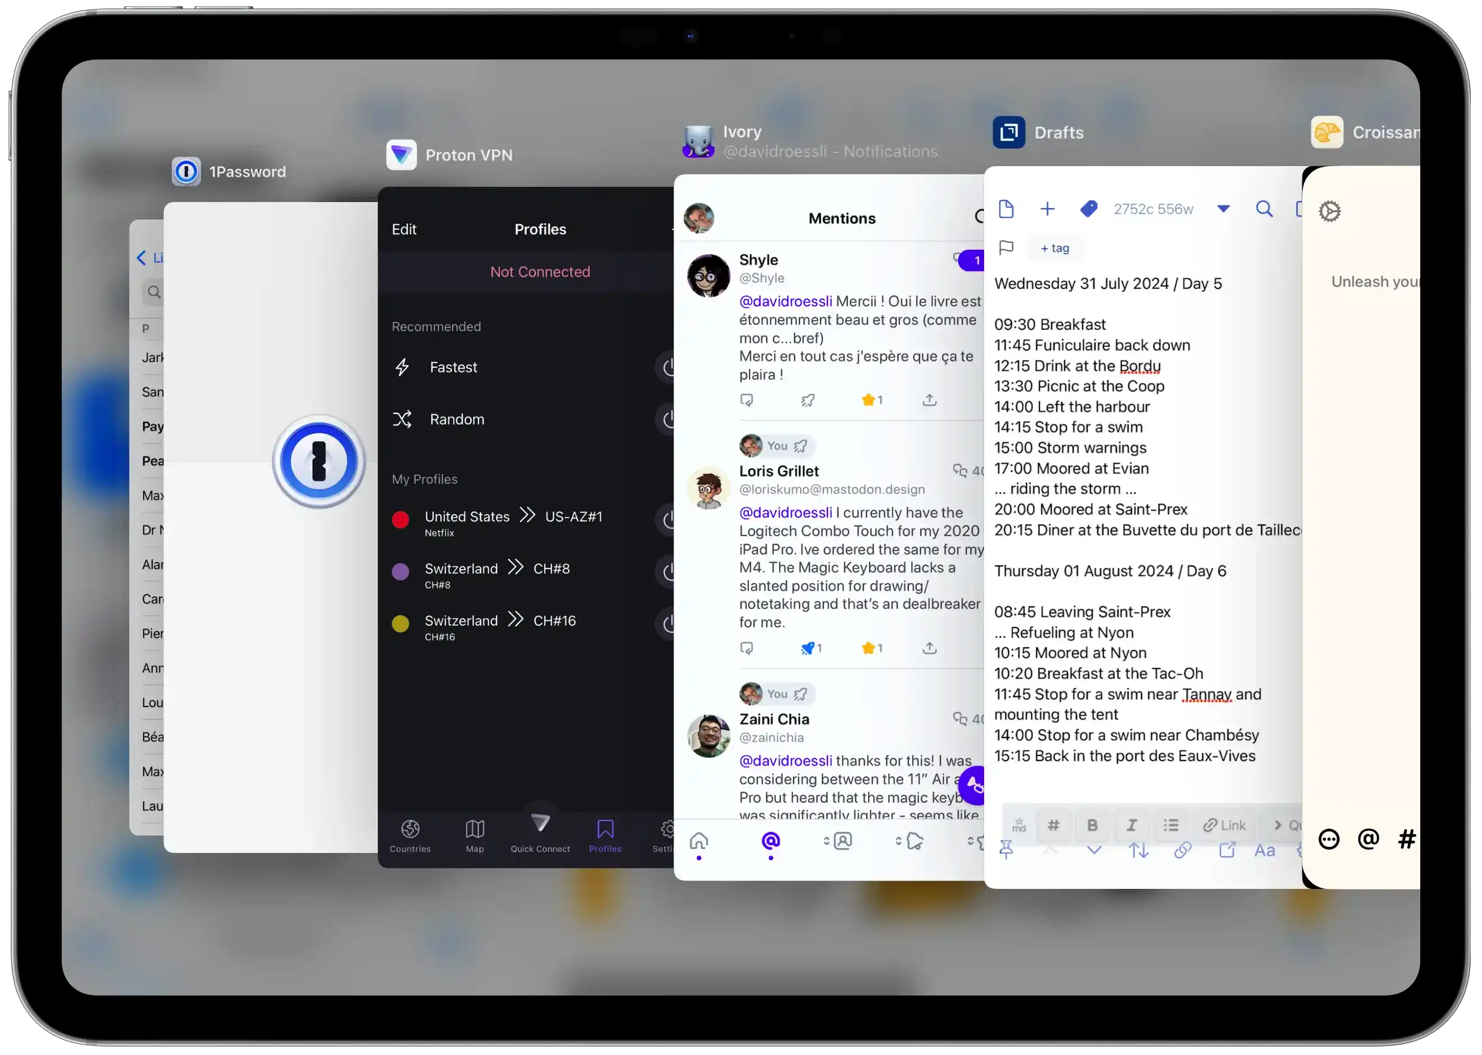Screen dimensions: 1482x1055
Task: Open @davidroessli mention in Zaini Chia's post
Action: pos(785,761)
